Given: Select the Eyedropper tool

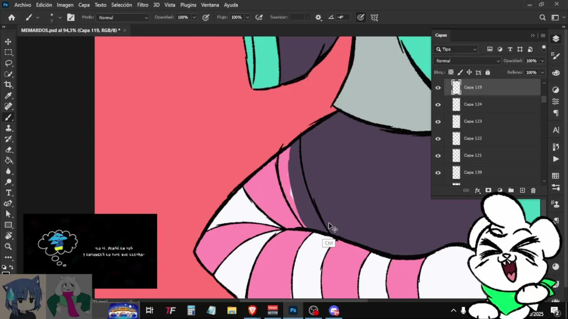Looking at the screenshot, I should tap(8, 96).
